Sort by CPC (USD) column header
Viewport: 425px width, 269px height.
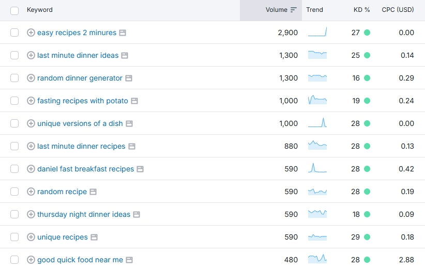[x=398, y=10]
